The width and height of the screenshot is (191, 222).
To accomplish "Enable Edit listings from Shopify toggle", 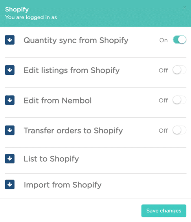I will (x=180, y=70).
